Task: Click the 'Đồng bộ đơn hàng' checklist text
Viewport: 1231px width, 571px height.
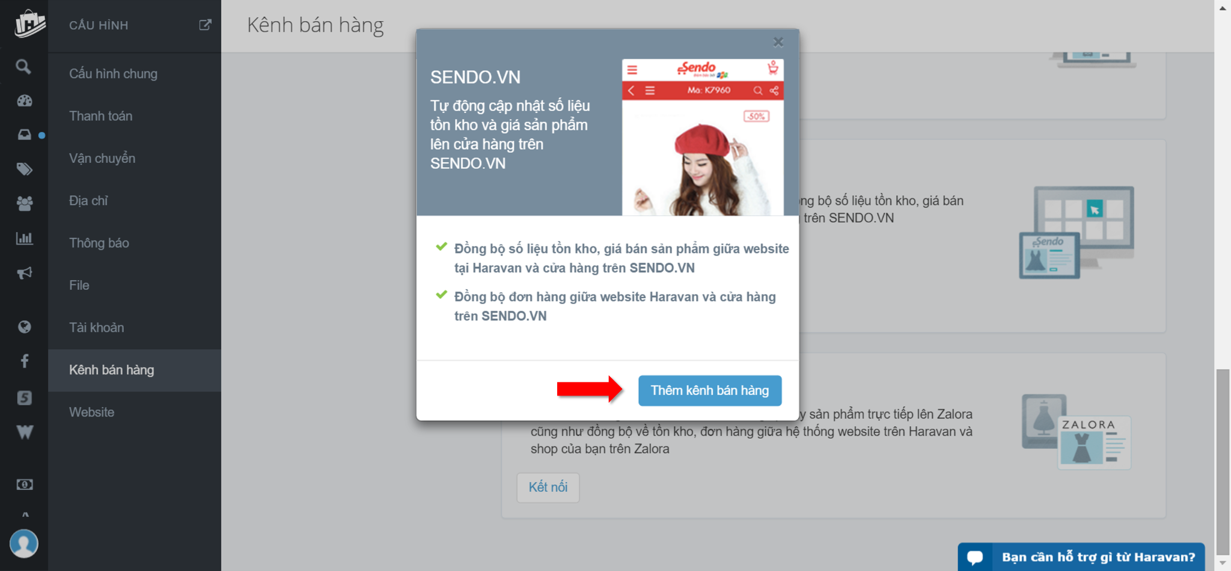Action: [615, 307]
